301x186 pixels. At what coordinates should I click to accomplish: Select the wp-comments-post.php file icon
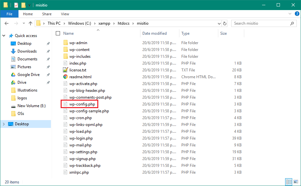click(66, 97)
